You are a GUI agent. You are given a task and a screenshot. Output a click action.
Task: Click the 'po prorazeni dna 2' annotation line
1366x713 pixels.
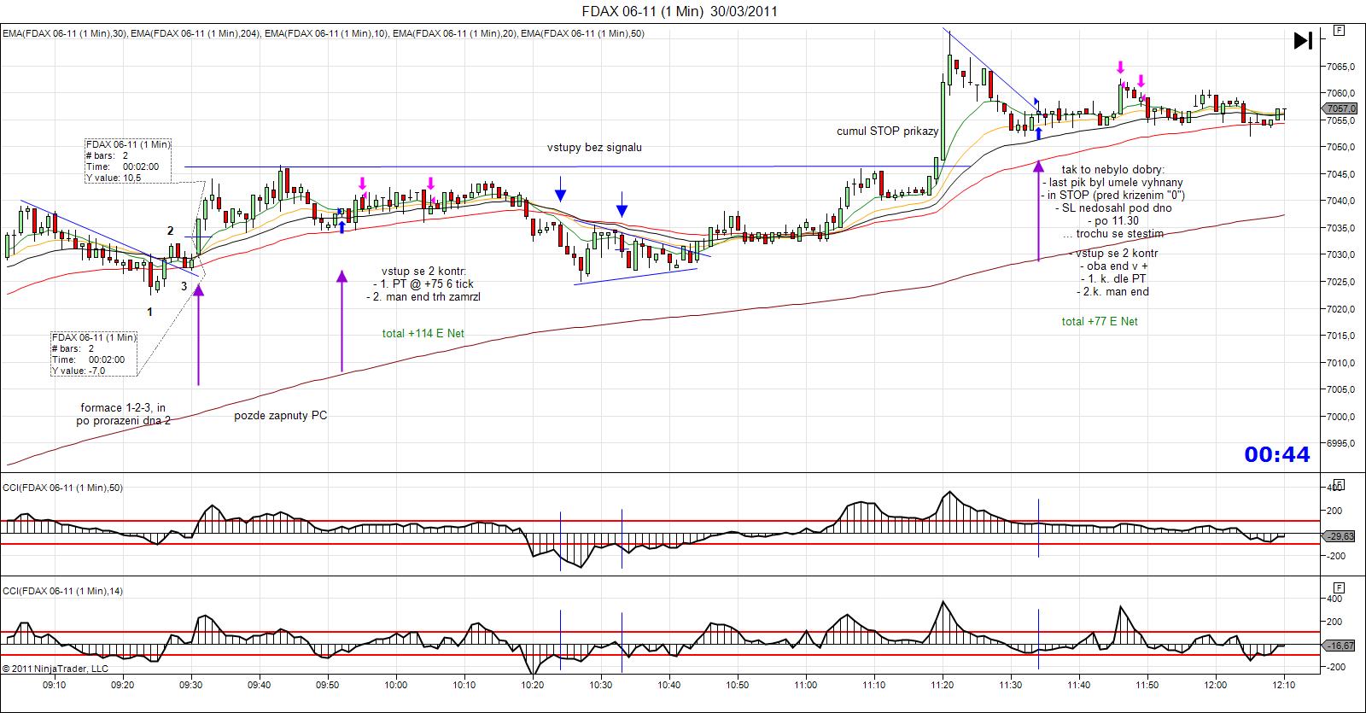[123, 420]
